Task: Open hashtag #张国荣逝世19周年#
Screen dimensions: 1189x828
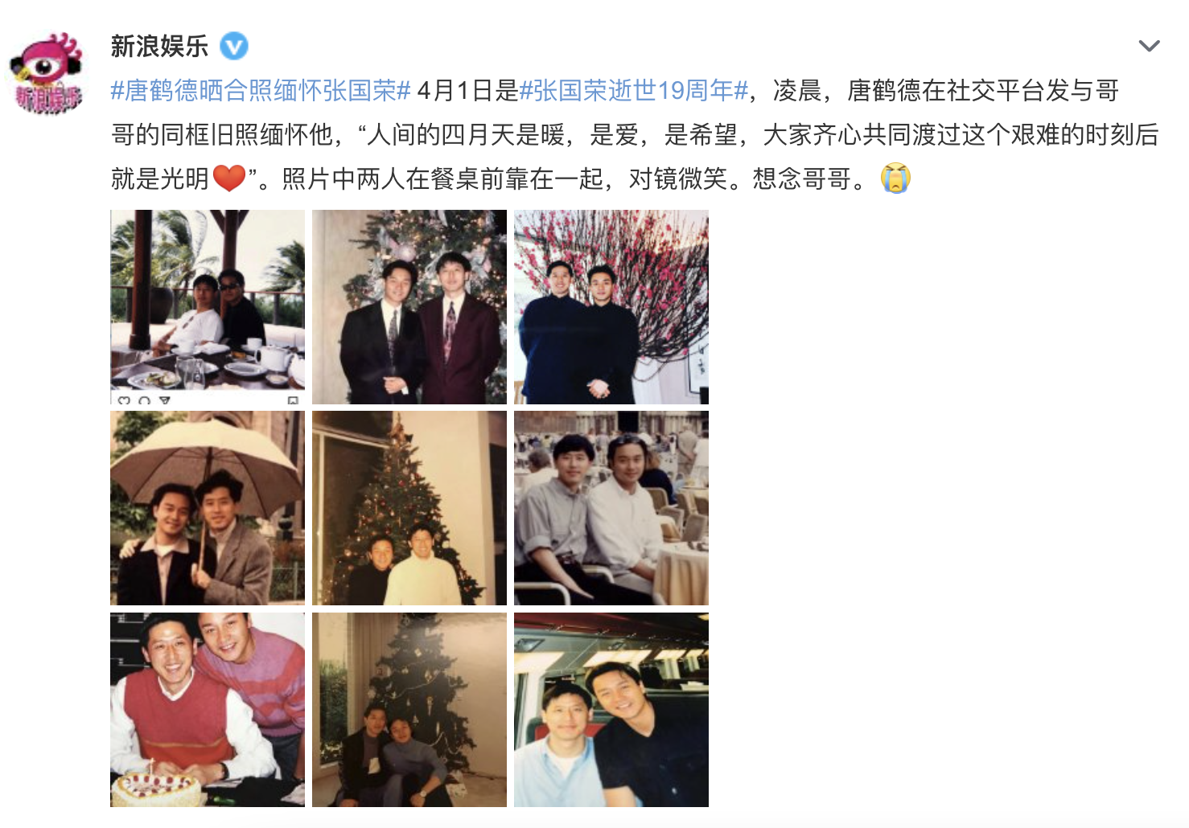Action: click(634, 91)
